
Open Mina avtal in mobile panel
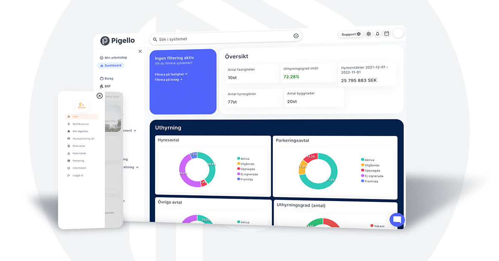79,146
